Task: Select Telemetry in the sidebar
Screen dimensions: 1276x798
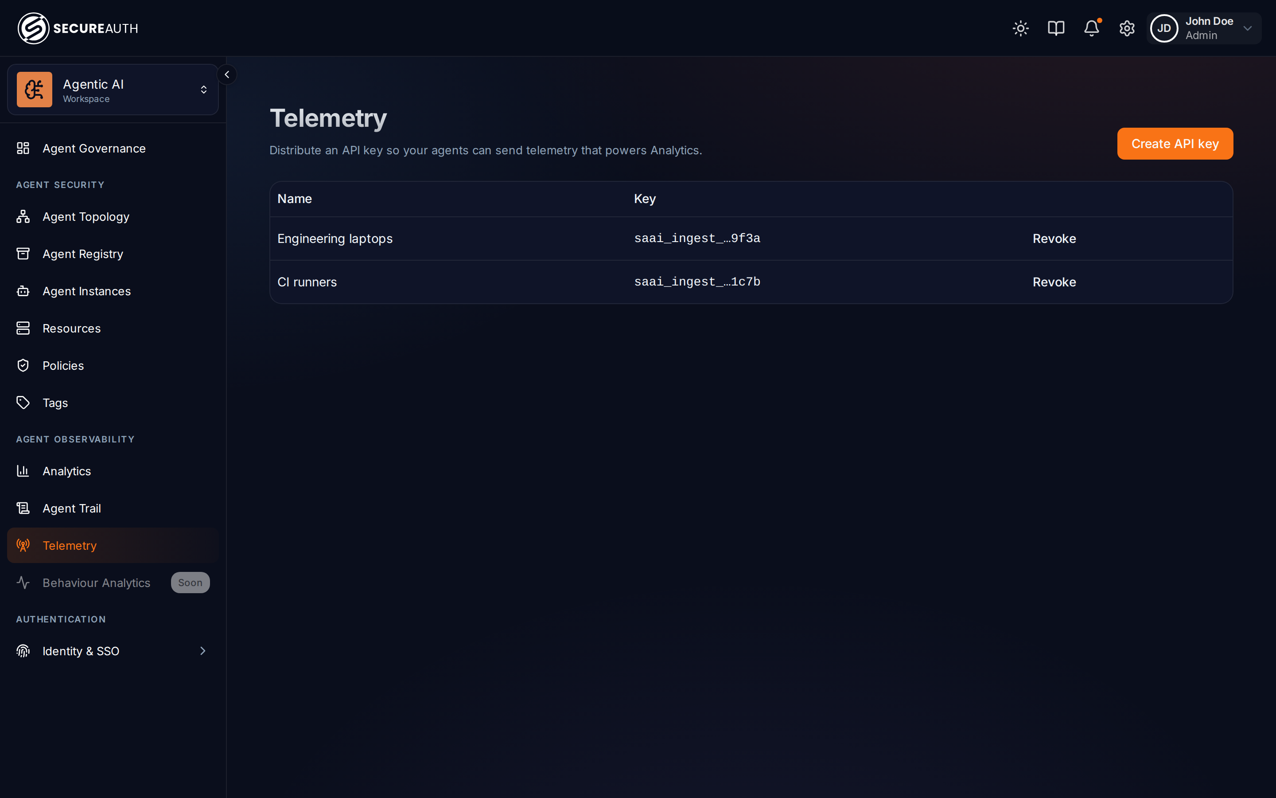Action: point(112,545)
